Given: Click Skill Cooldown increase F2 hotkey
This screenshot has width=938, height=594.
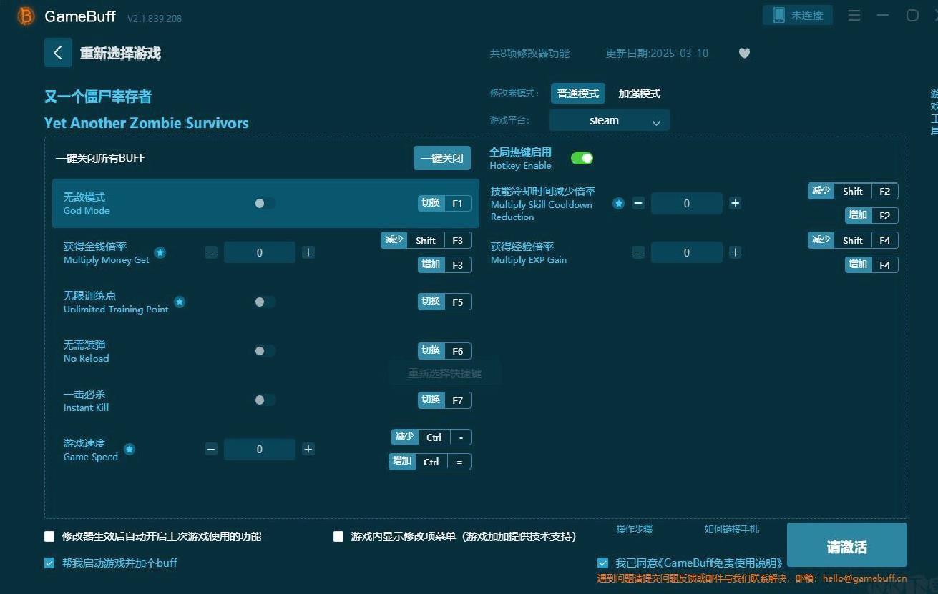Looking at the screenshot, I should [871, 216].
